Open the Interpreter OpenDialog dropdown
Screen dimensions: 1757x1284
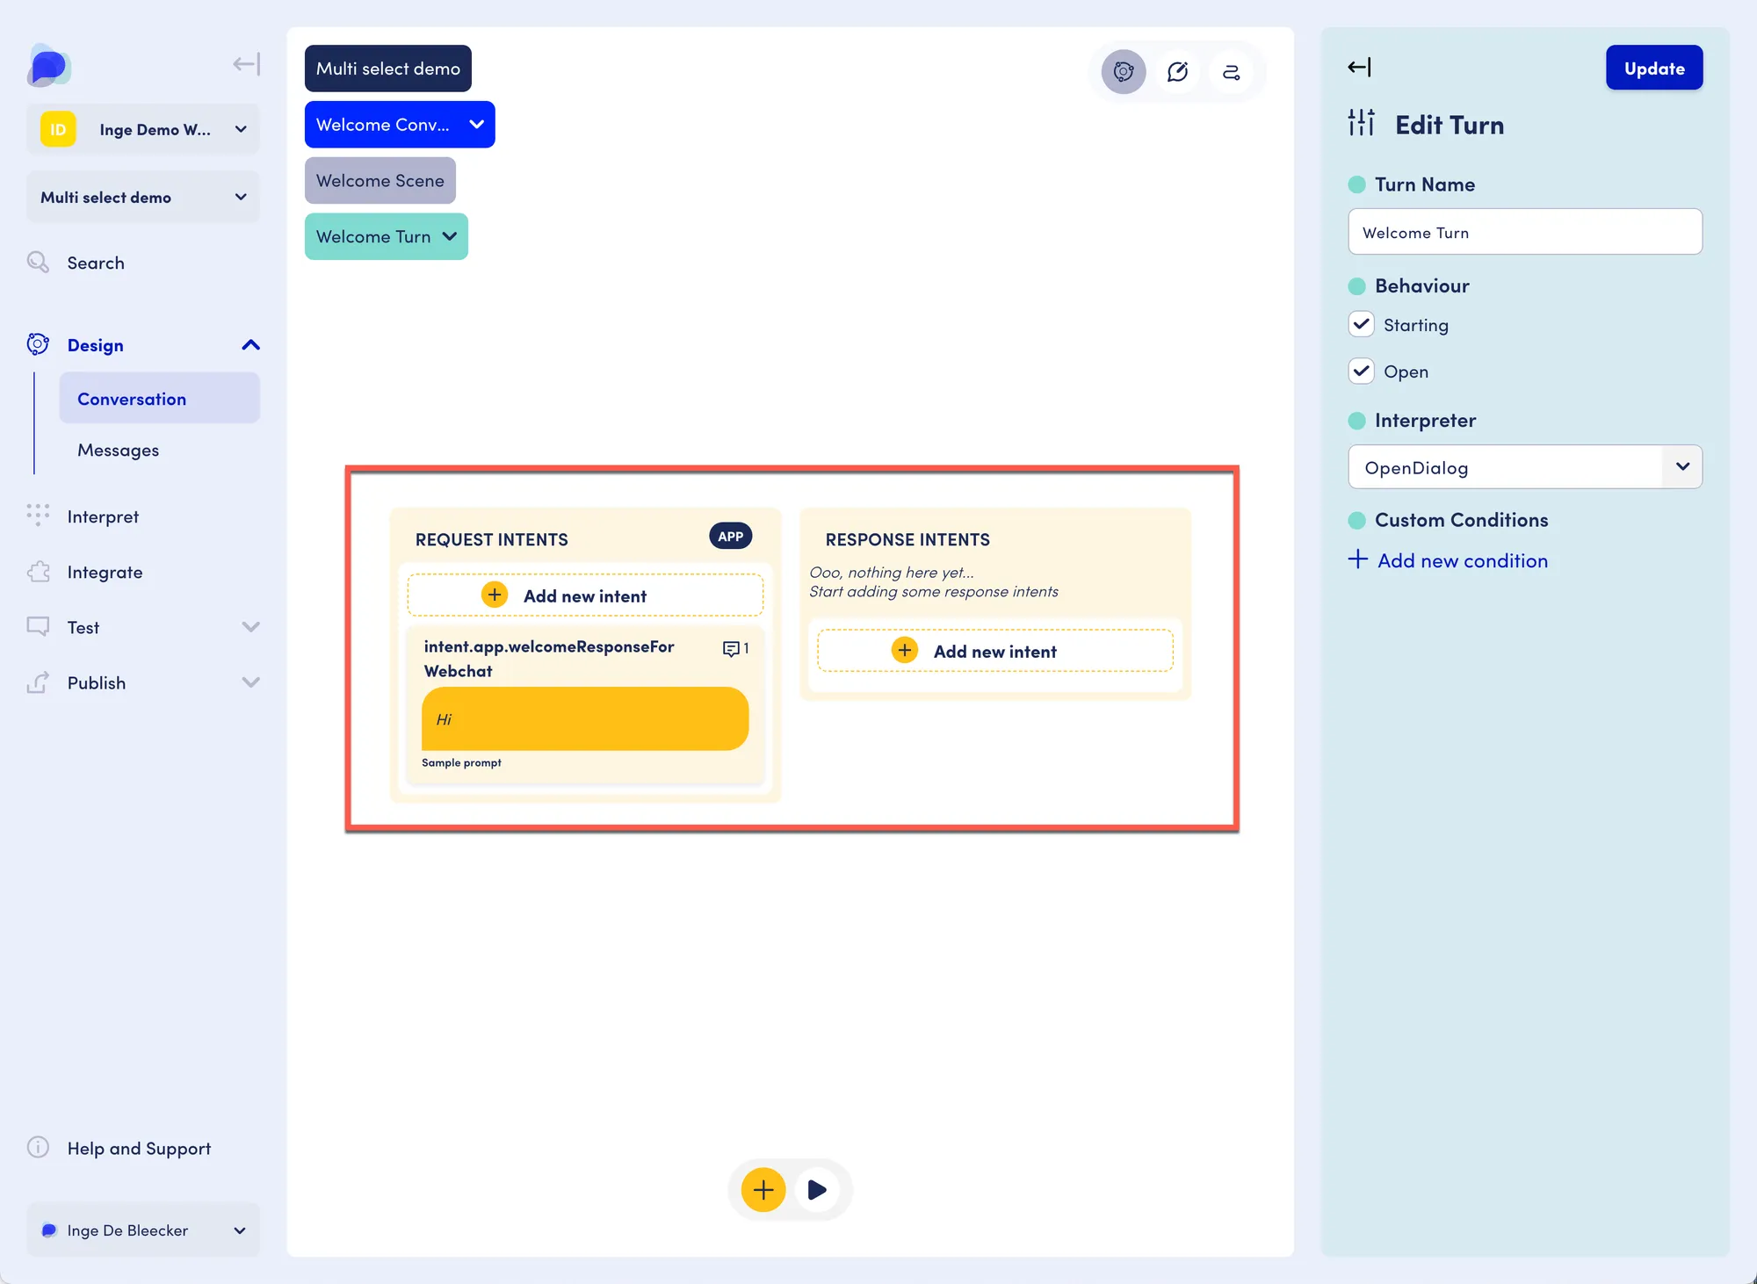tap(1525, 466)
